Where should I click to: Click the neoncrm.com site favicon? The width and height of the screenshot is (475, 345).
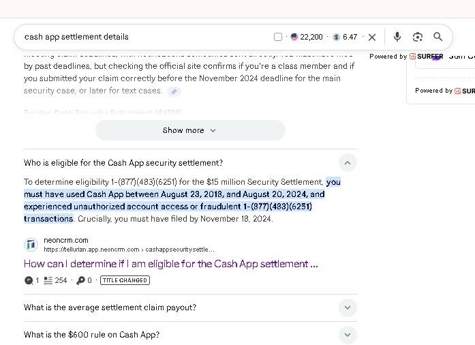pos(31,244)
